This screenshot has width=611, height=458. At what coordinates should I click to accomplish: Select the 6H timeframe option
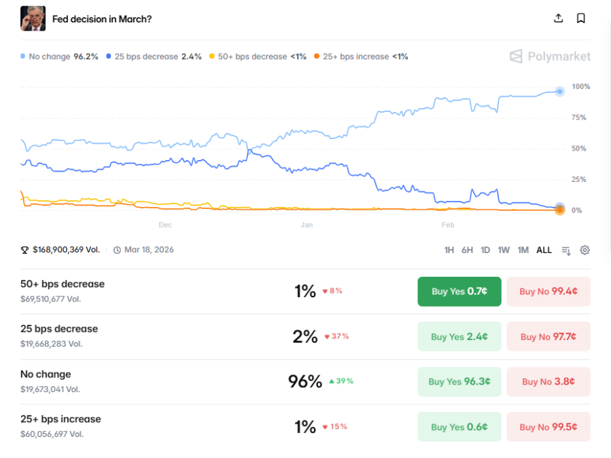point(467,250)
